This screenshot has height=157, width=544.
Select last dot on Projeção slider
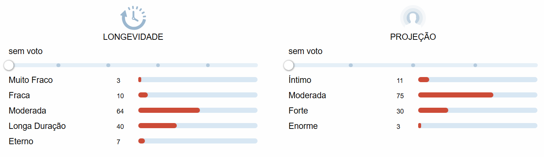click(475, 65)
